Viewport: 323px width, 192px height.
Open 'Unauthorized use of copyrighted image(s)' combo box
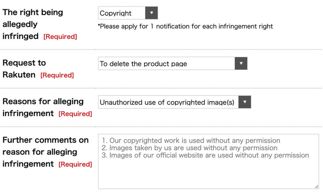tap(174, 102)
